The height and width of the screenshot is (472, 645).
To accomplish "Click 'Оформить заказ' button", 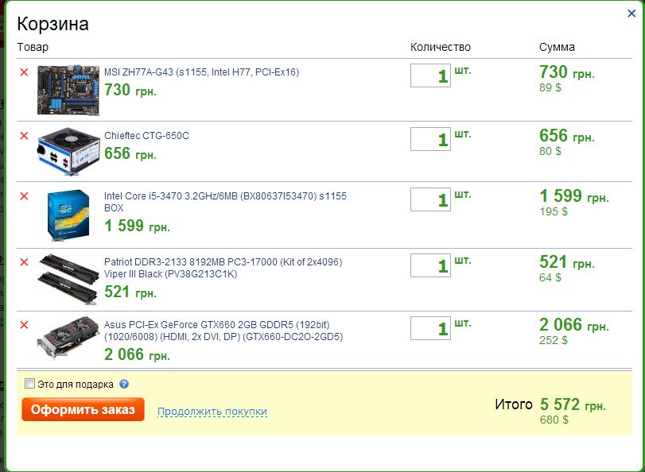I will pos(83,410).
